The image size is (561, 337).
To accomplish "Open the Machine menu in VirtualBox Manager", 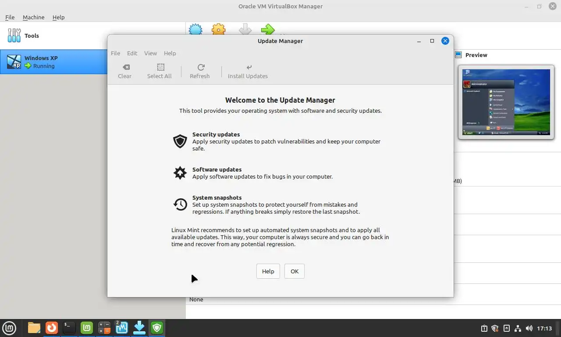I will pos(33,17).
